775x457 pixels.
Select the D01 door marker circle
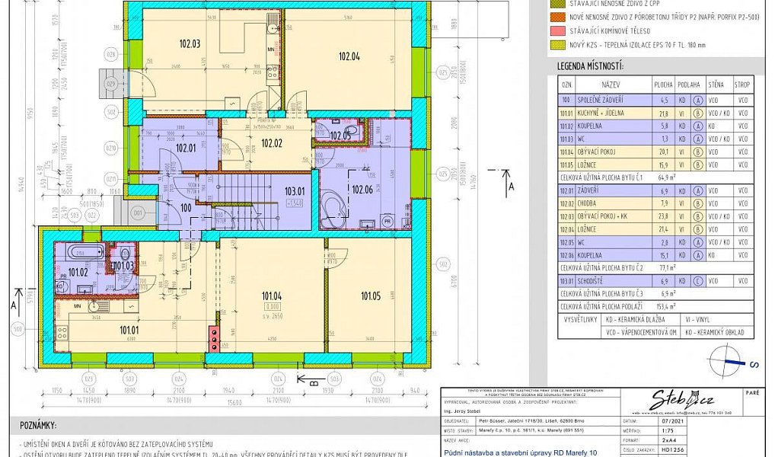pyautogui.click(x=139, y=214)
